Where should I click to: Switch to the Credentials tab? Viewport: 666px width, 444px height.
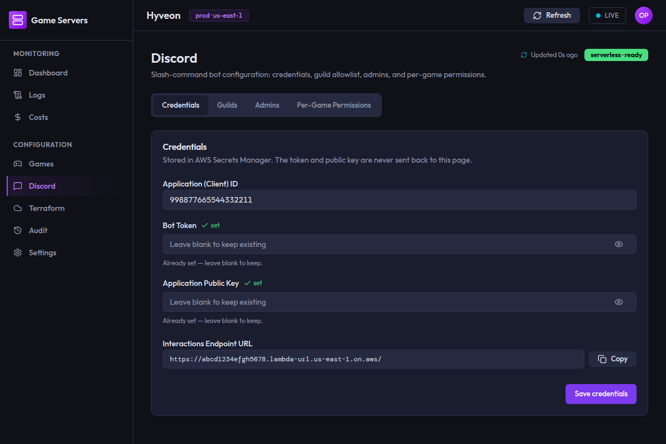pyautogui.click(x=180, y=105)
